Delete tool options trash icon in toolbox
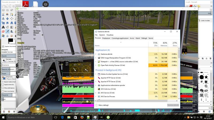 pos(14,111)
